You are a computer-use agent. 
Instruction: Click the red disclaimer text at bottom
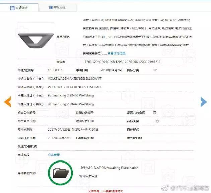(x=105, y=191)
